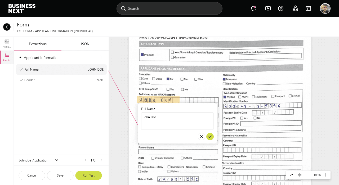Click the Cancel button
Screen dimensions: 339x185
point(32,175)
